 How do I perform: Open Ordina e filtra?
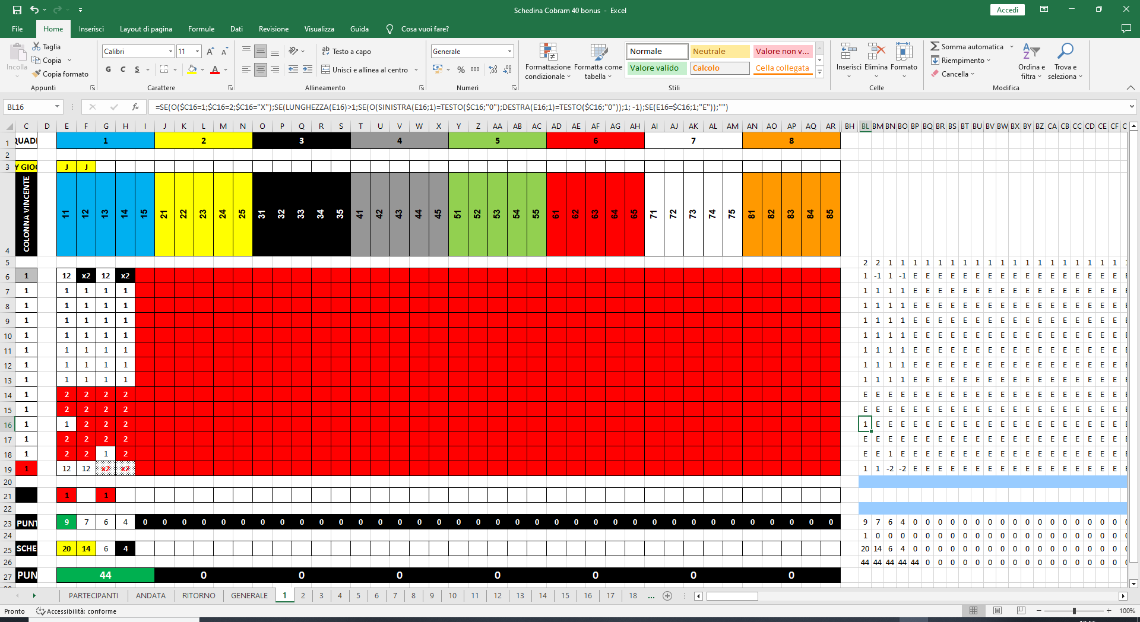pyautogui.click(x=1031, y=61)
